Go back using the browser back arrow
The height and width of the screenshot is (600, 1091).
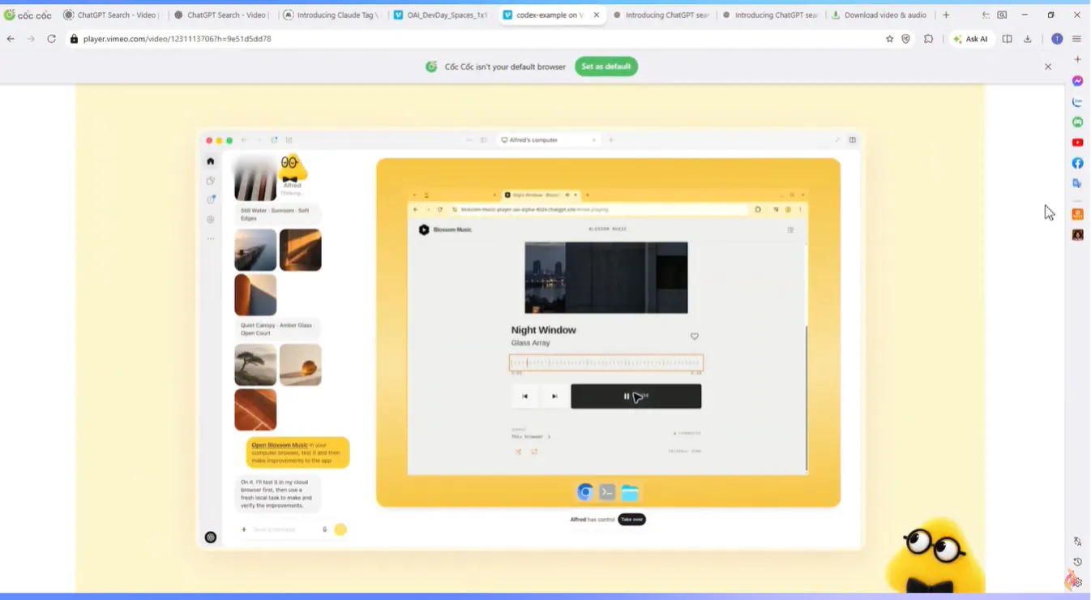point(11,39)
